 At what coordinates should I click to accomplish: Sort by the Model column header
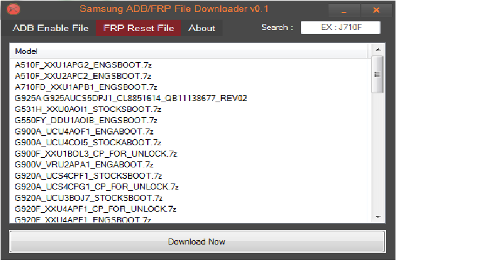[x=189, y=51]
